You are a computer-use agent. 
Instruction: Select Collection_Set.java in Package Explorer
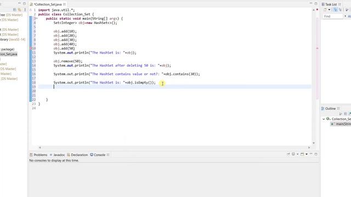click(9, 54)
